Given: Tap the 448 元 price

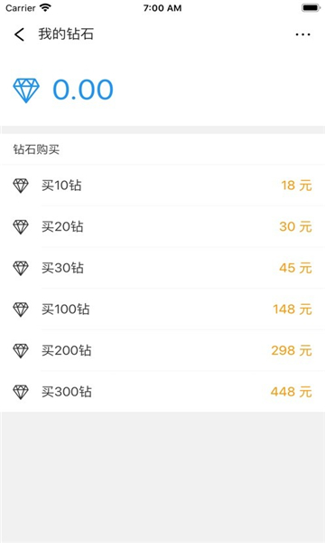Looking at the screenshot, I should [x=292, y=391].
